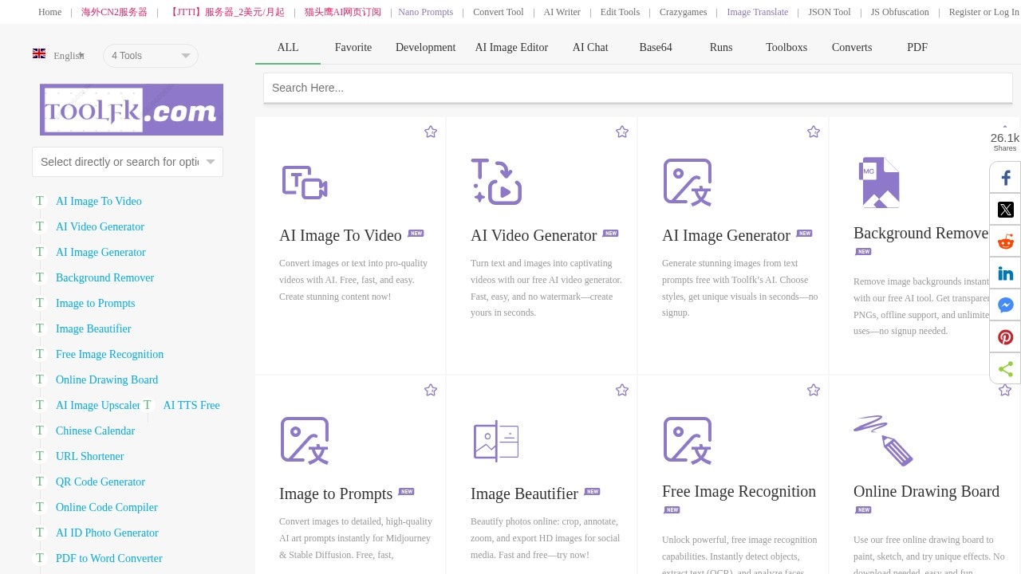This screenshot has width=1021, height=574.
Task: Click the Image Beautifier card icon
Action: [x=496, y=441]
